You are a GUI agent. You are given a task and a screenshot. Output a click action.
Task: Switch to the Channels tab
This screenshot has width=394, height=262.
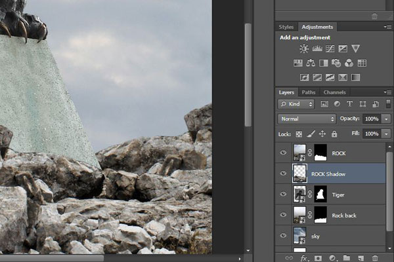334,92
